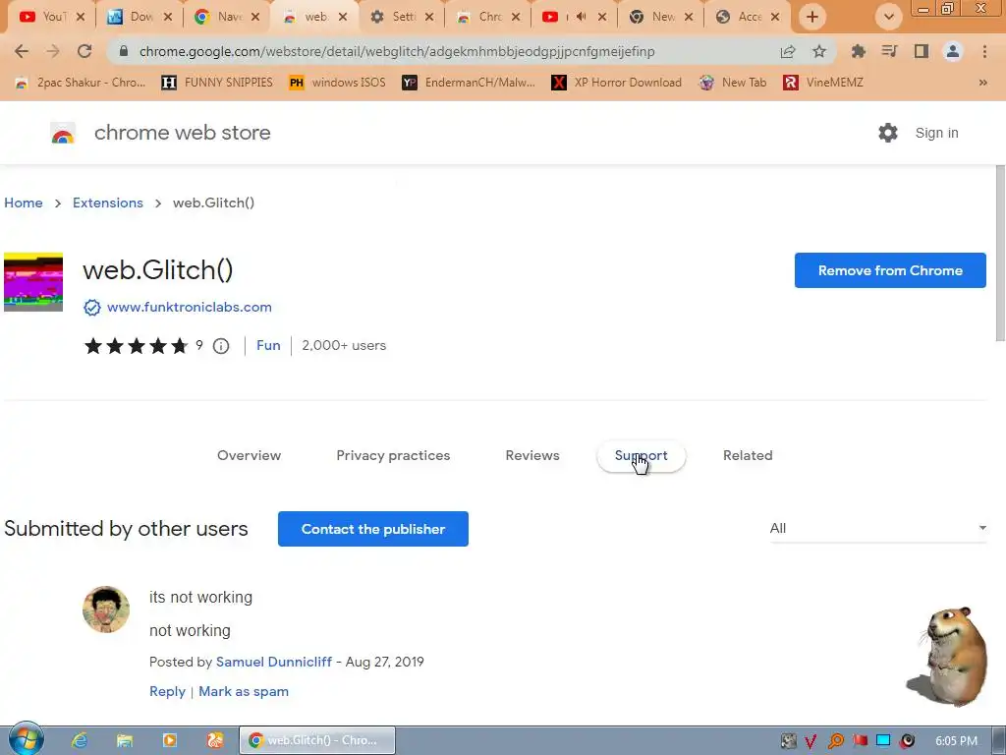Expand the tab search dropdown arrow
The height and width of the screenshot is (755, 1006).
[889, 17]
